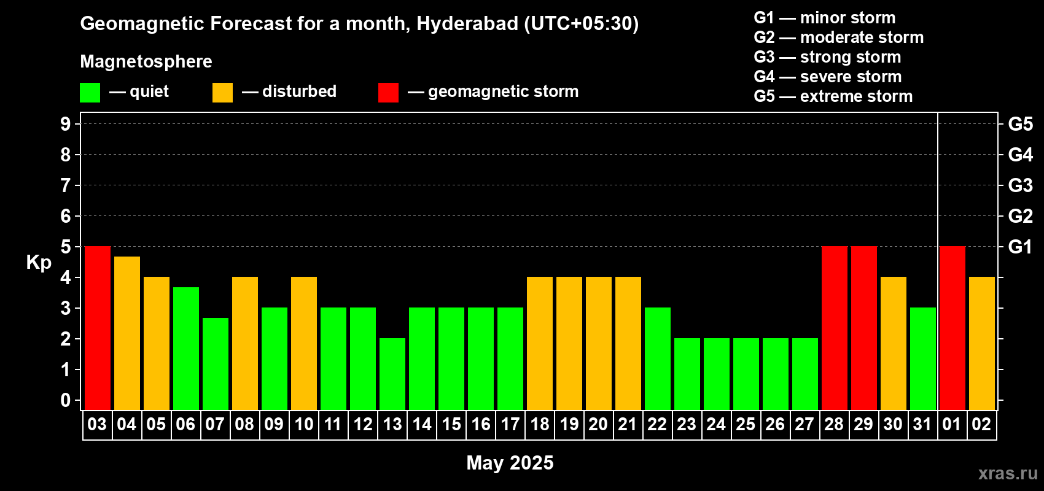
Task: Click the date label 12
Action: (x=362, y=425)
